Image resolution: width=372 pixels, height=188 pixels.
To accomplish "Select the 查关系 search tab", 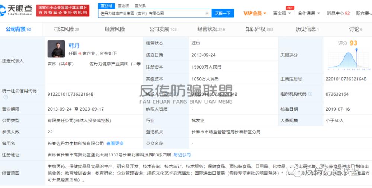I will coord(140,6).
